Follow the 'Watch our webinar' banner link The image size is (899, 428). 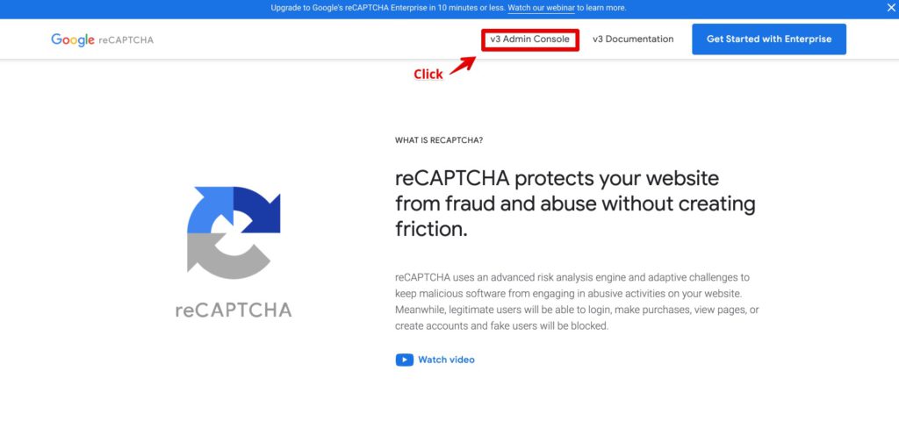[x=541, y=8]
